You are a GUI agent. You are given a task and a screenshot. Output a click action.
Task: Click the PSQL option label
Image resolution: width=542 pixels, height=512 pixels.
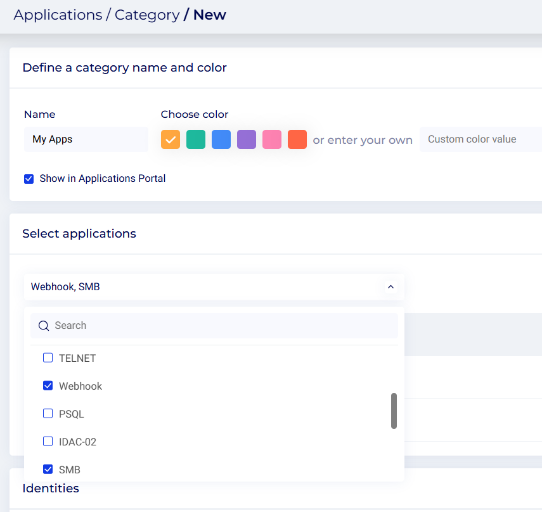(71, 414)
